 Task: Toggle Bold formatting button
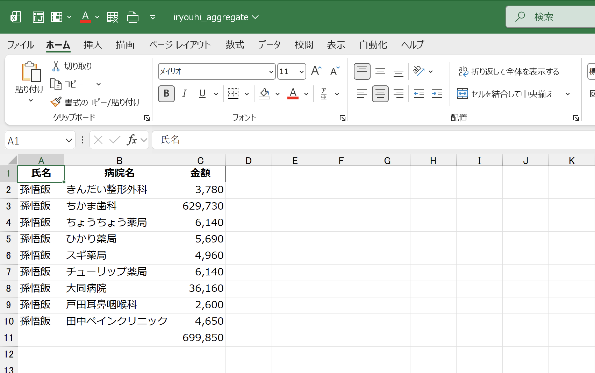[x=166, y=93]
